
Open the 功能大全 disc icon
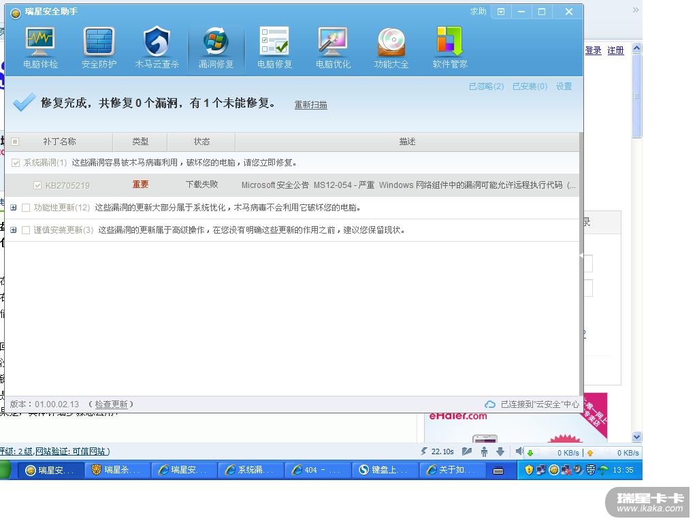[x=391, y=48]
